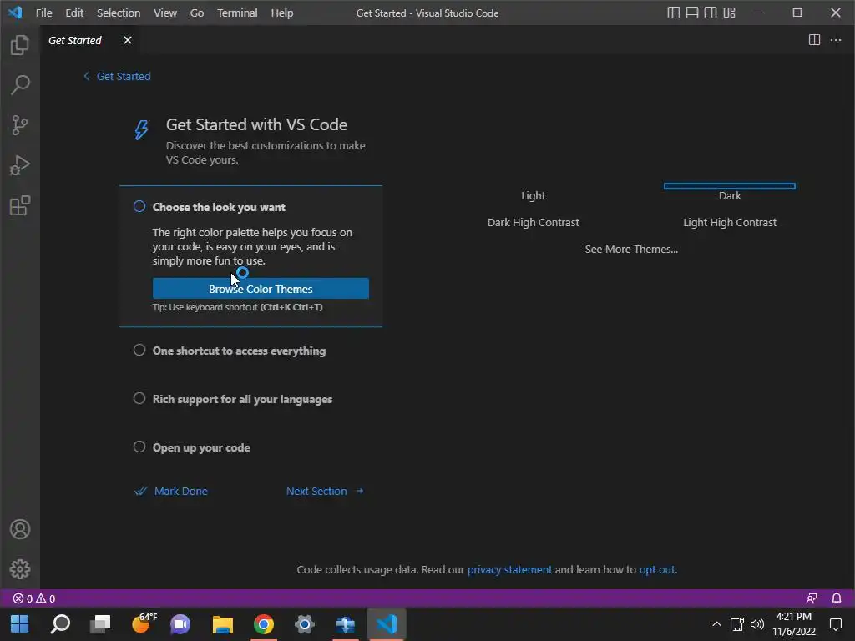Toggle secondary side bar layout icon
The width and height of the screenshot is (855, 641).
point(711,13)
